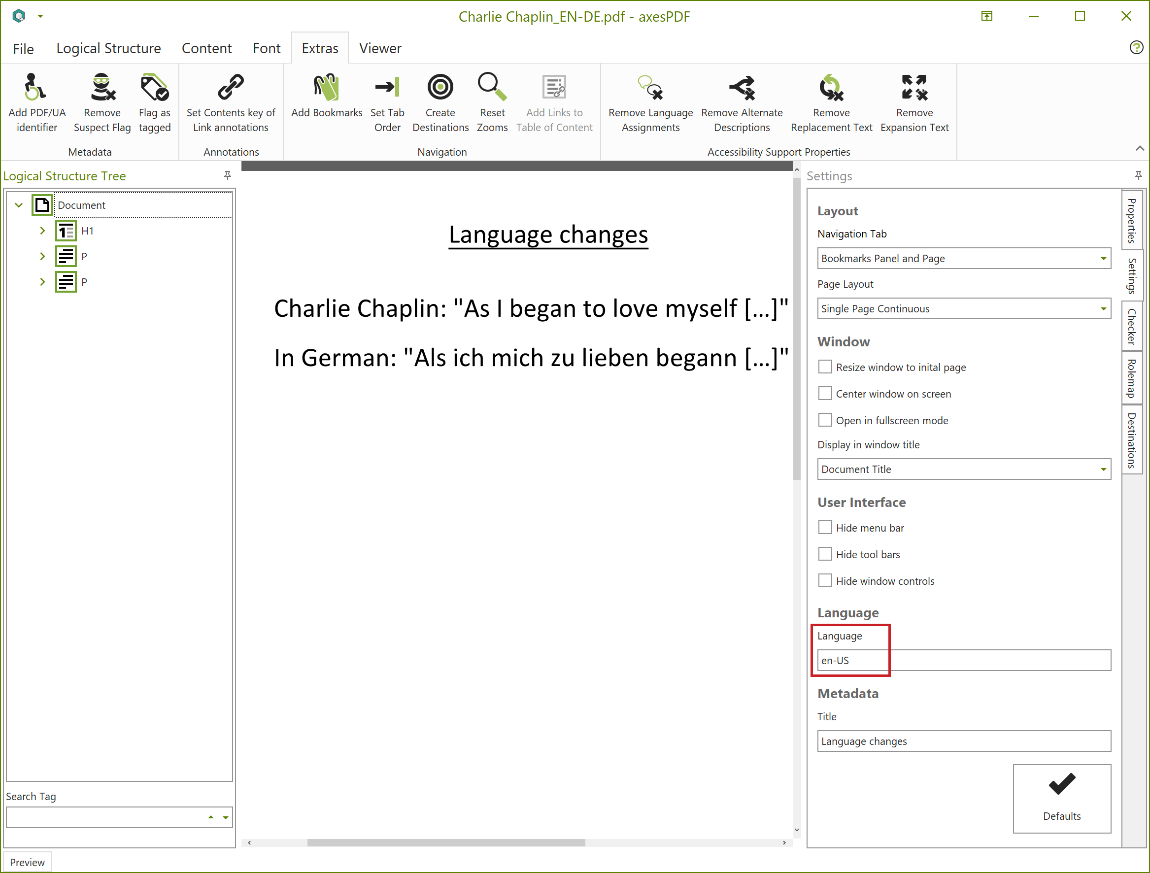Expand the H1 tree node
The image size is (1150, 873).
43,231
